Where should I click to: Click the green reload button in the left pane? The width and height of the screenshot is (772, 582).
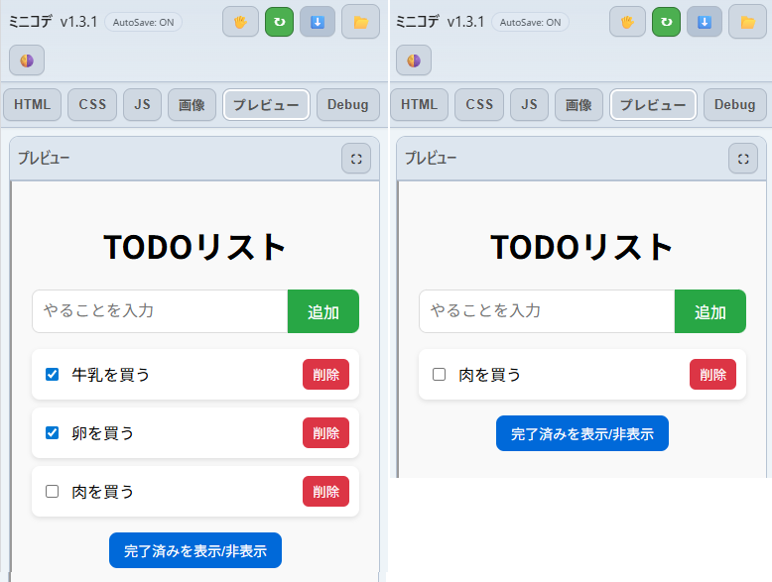[x=279, y=21]
